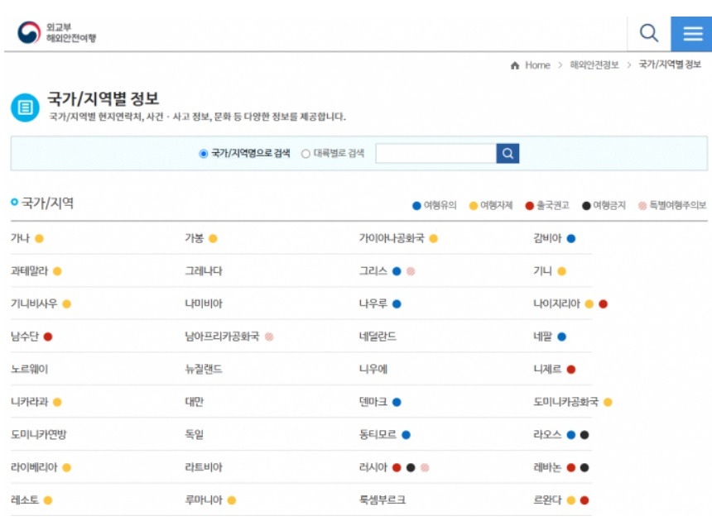This screenshot has height=521, width=712.
Task: Click blue dot beside 네팔
Action: (561, 337)
